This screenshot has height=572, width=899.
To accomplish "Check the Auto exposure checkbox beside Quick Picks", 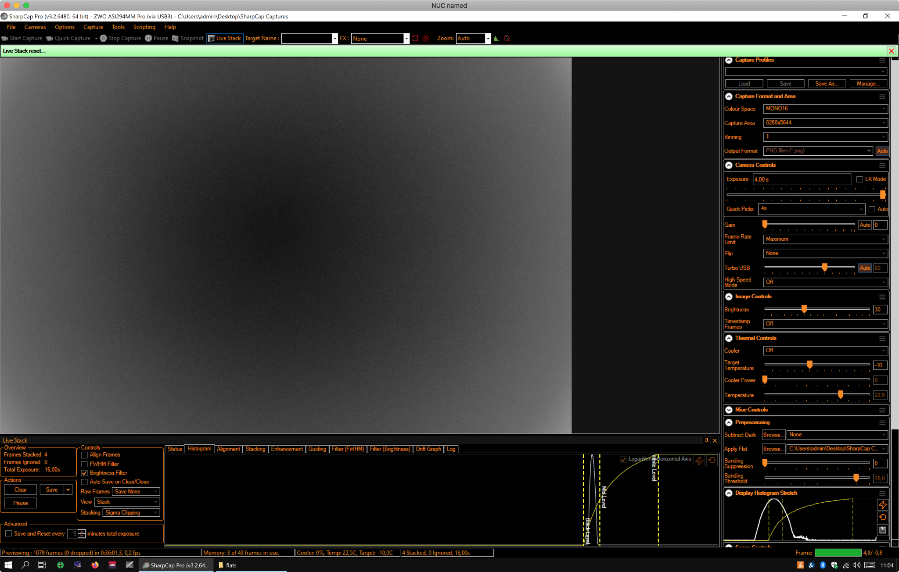I will click(872, 209).
